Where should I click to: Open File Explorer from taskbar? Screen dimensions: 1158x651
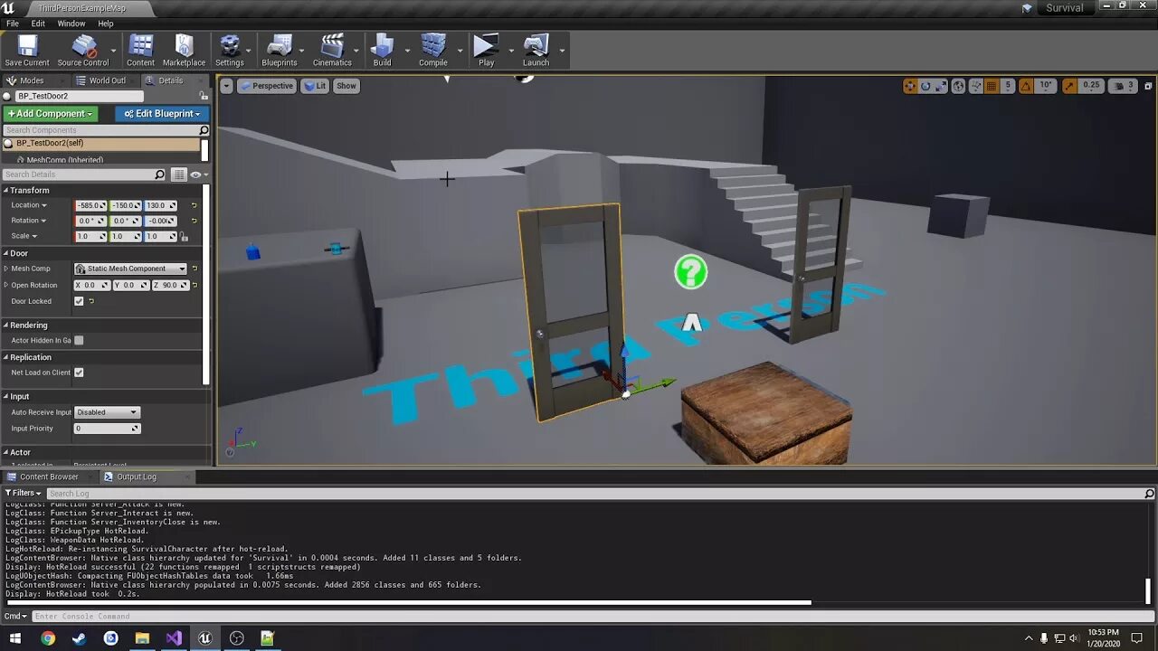coord(142,638)
